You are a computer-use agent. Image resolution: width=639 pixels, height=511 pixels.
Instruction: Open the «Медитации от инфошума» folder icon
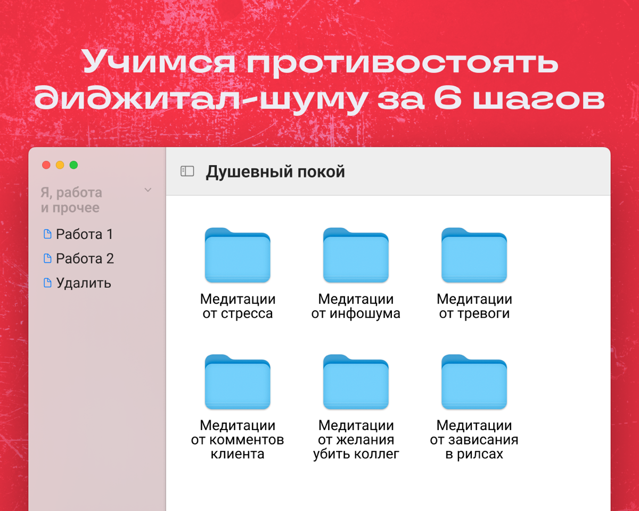[356, 256]
